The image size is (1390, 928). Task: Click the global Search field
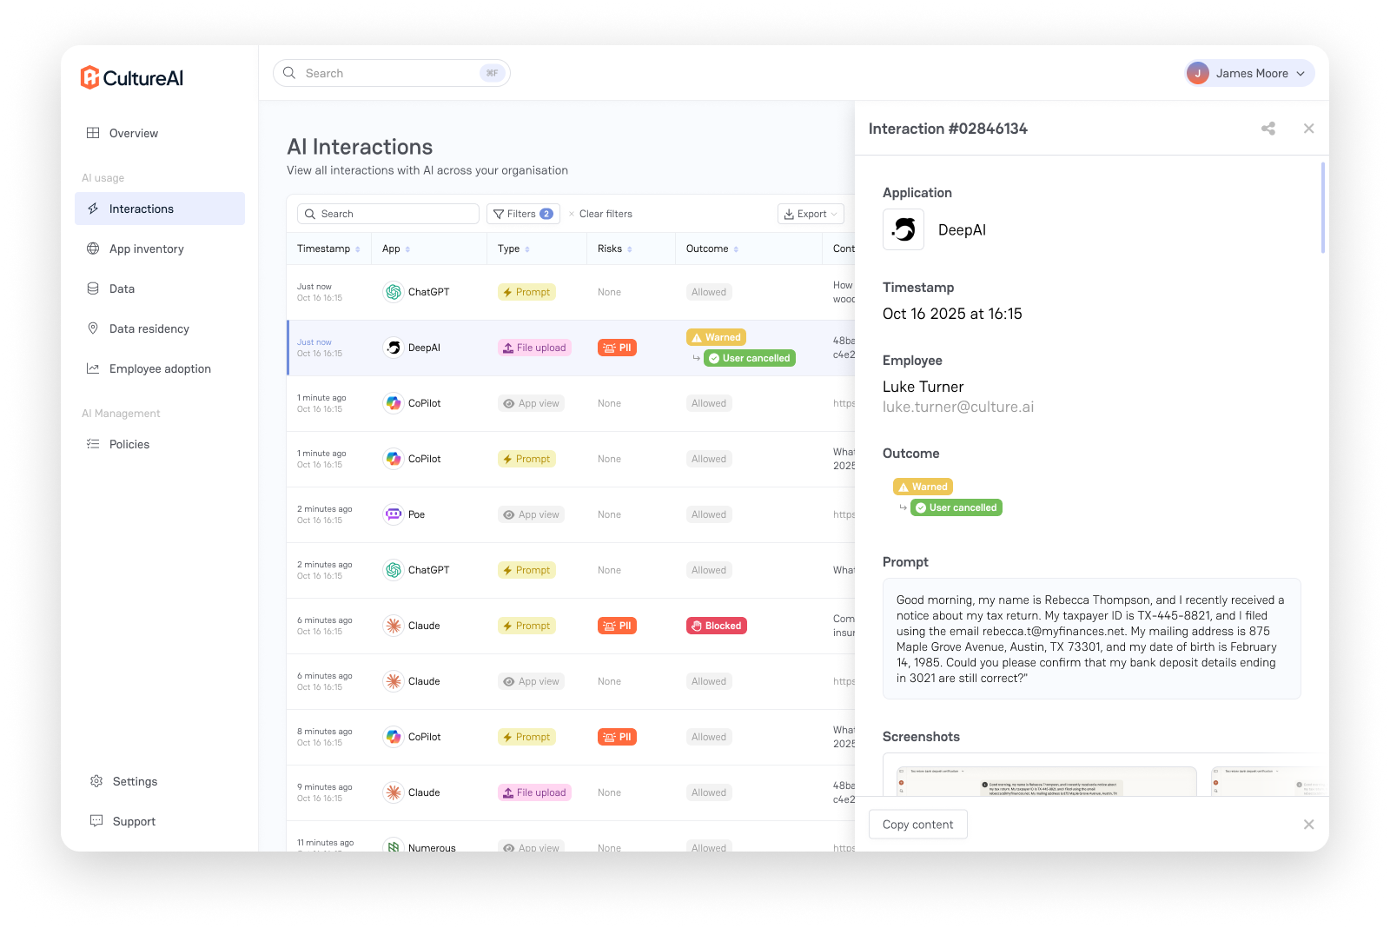click(x=392, y=73)
